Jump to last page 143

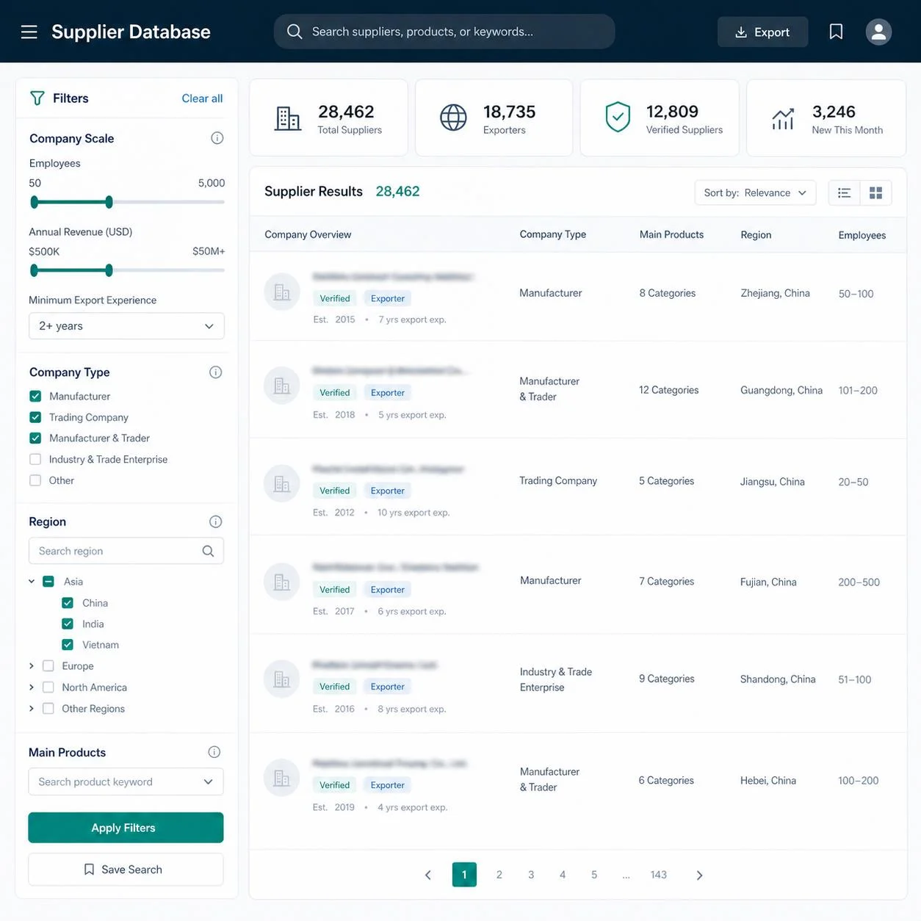(659, 875)
